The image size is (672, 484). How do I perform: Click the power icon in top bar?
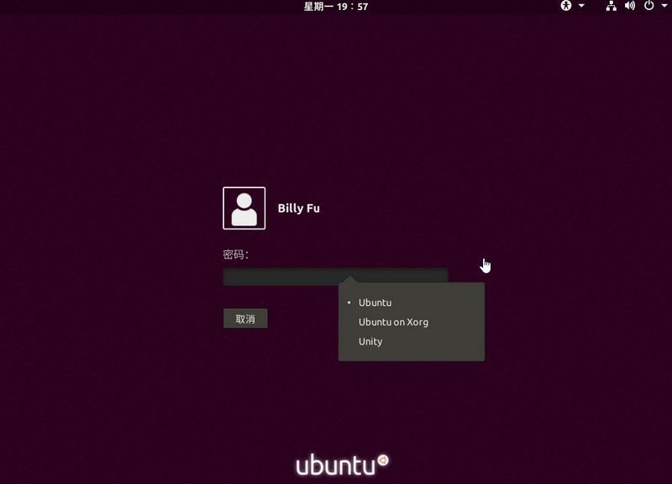(648, 6)
